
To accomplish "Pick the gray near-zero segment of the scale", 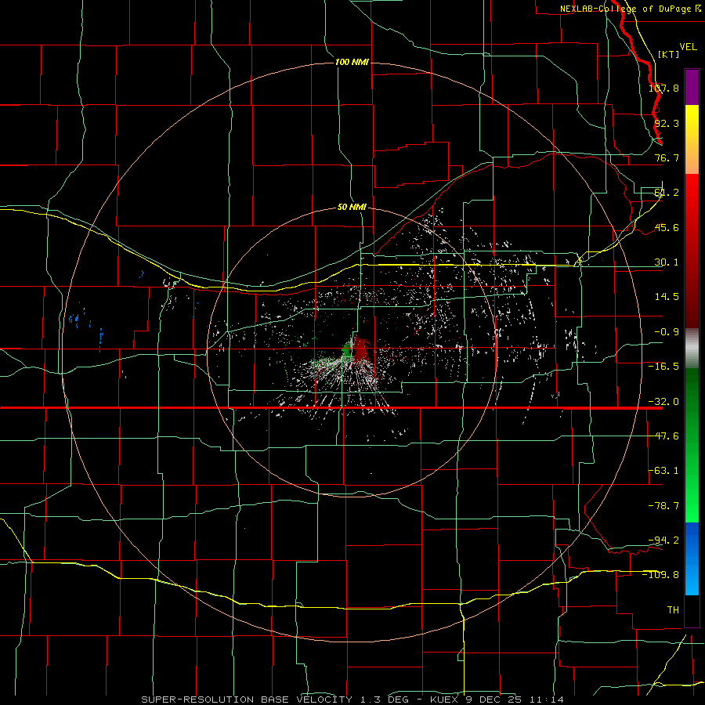I will click(x=692, y=347).
